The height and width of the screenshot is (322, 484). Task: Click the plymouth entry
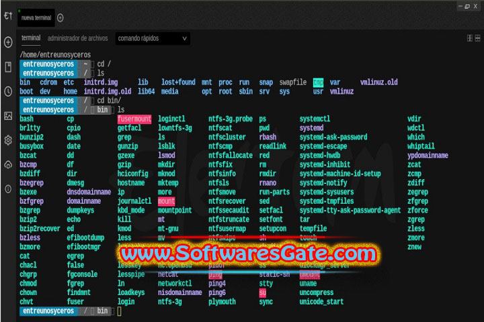(222, 302)
